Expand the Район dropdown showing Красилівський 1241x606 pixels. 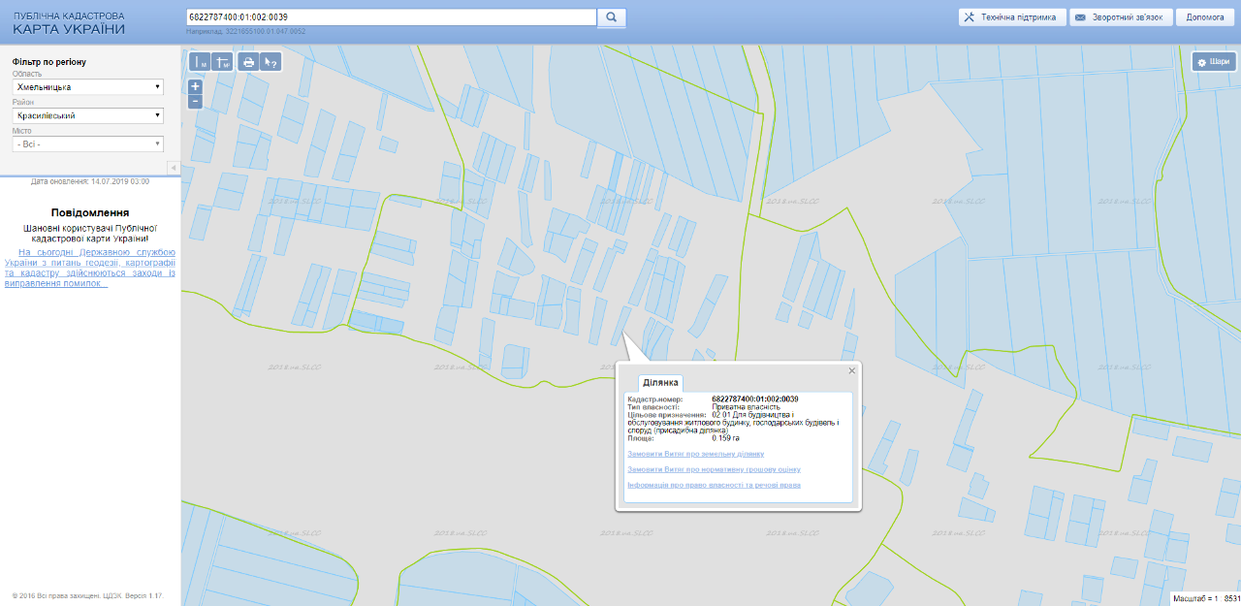(87, 115)
